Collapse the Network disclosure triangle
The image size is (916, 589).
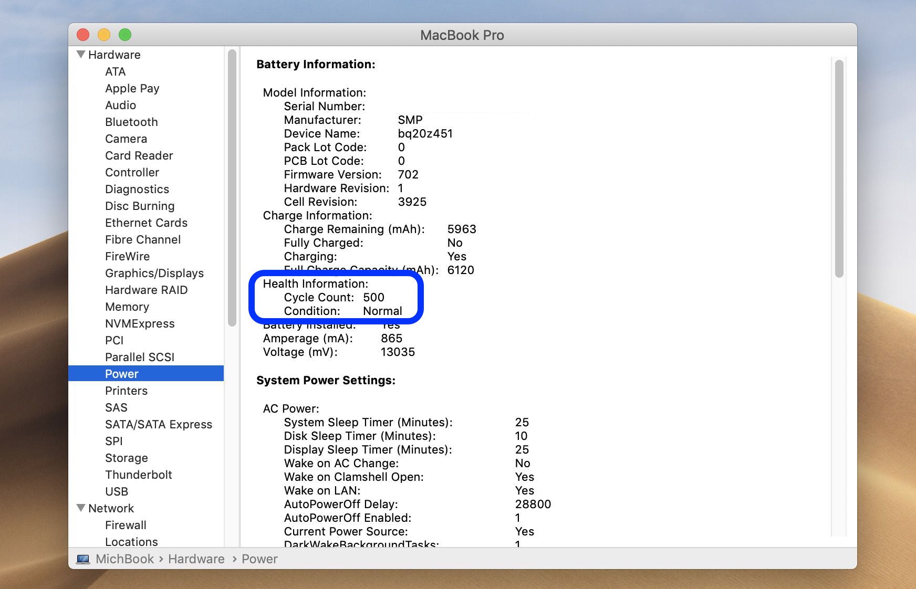pyautogui.click(x=80, y=508)
